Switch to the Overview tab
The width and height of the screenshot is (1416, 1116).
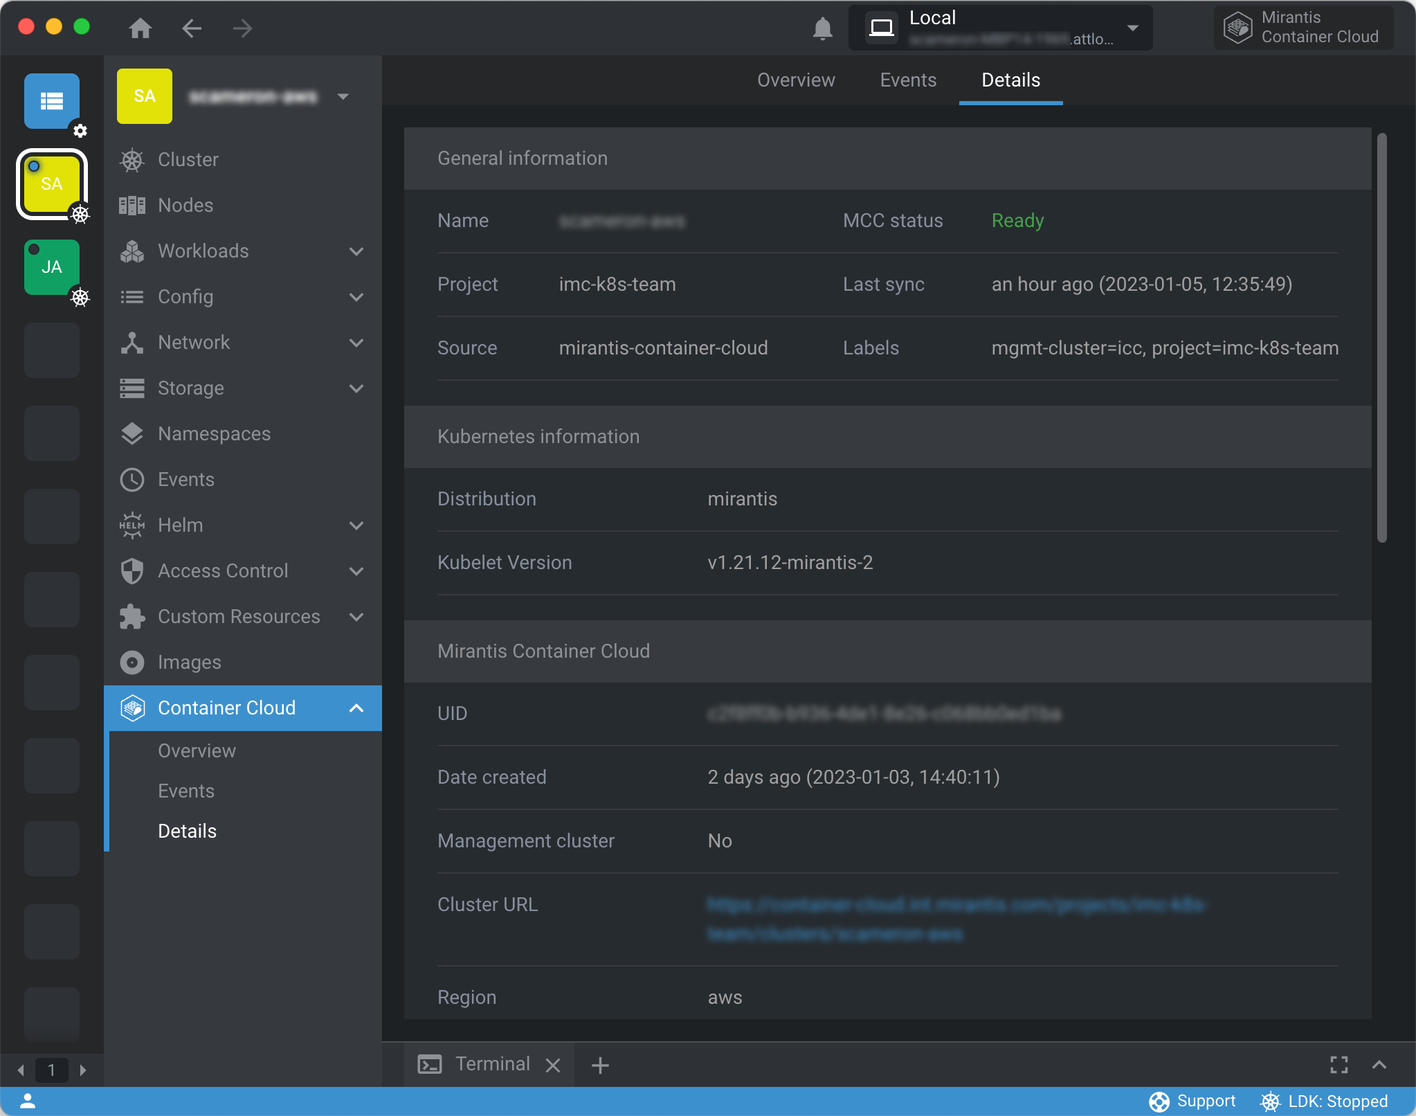pos(795,80)
